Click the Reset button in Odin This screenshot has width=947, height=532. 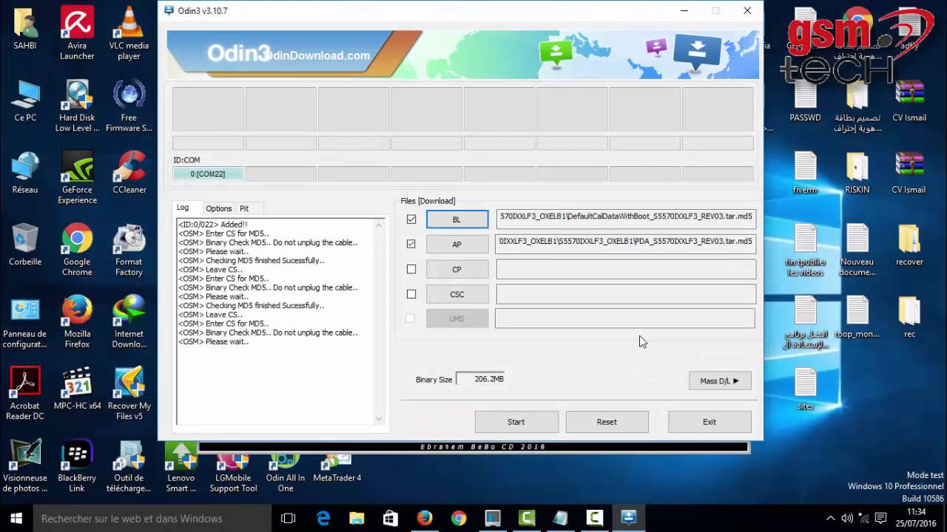607,422
